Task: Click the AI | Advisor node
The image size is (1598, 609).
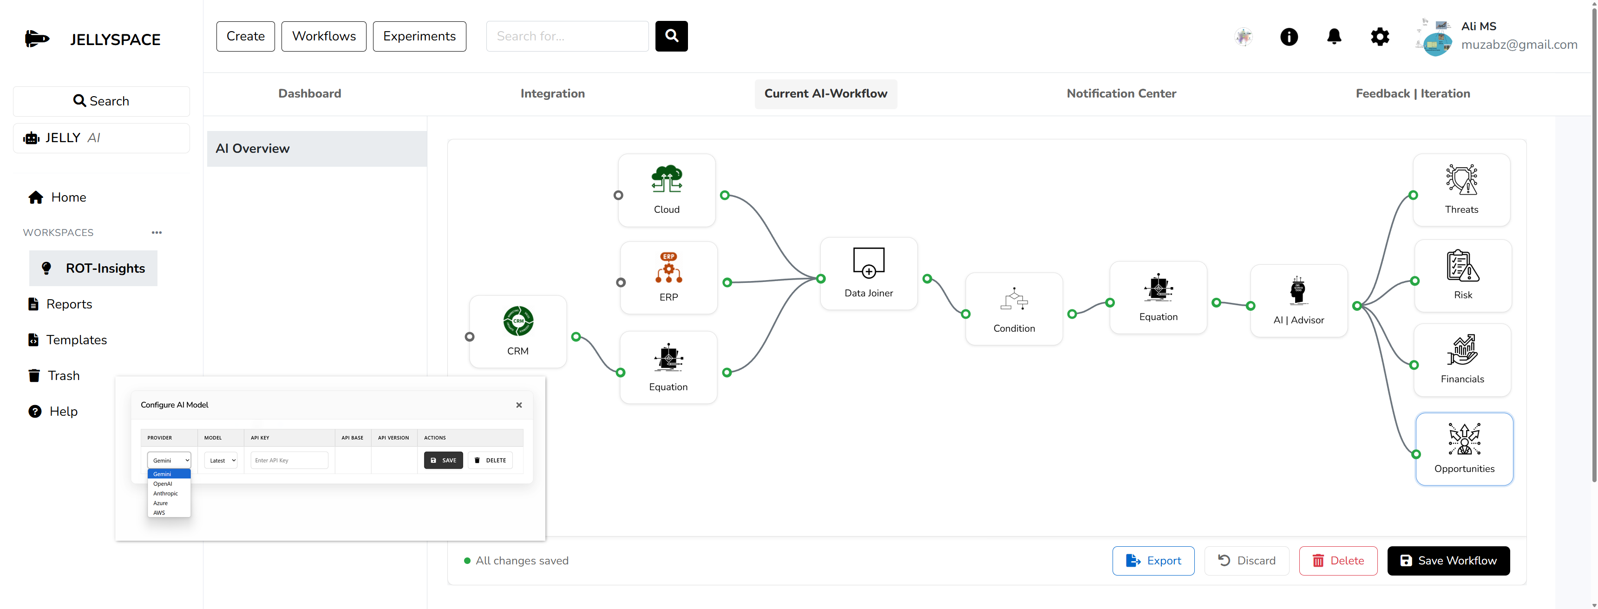Action: pyautogui.click(x=1298, y=301)
